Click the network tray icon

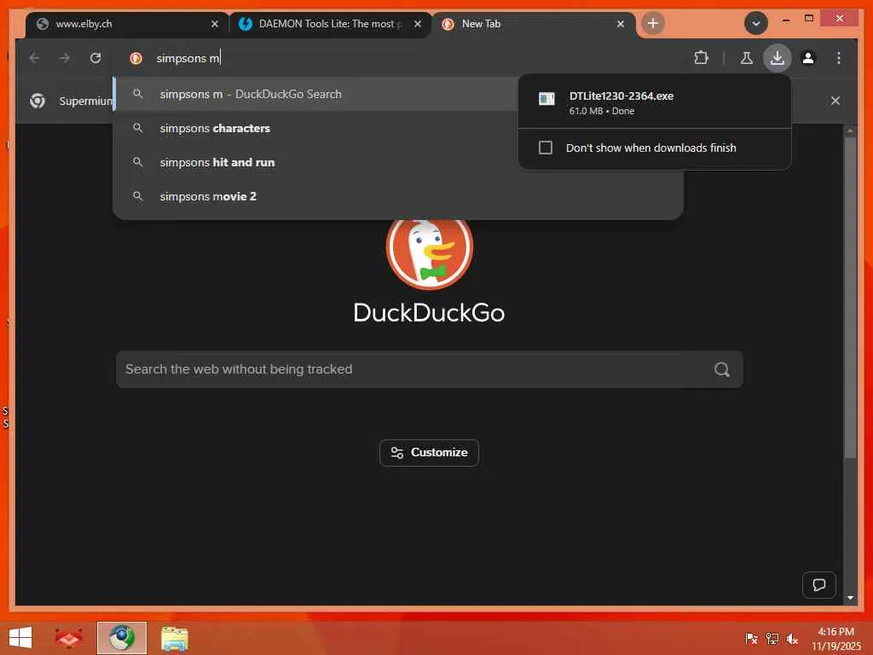772,638
